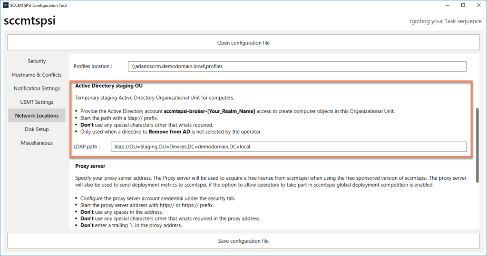Select the Network Locations tab
This screenshot has width=487, height=256.
tap(37, 116)
